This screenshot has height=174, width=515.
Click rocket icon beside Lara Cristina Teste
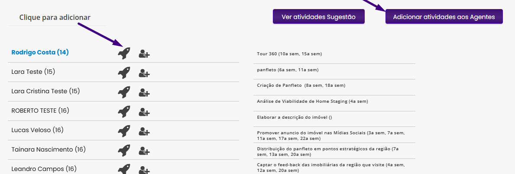pyautogui.click(x=124, y=92)
